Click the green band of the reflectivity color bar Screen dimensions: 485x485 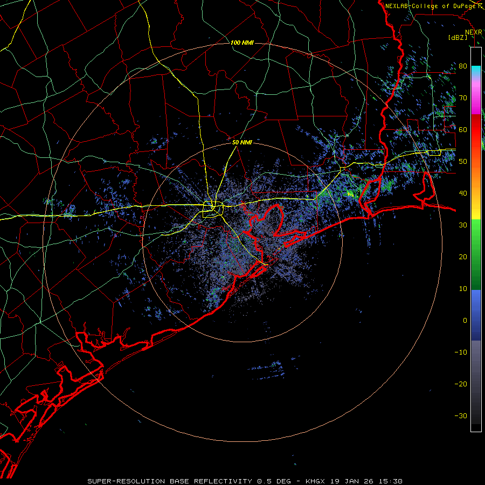476,254
